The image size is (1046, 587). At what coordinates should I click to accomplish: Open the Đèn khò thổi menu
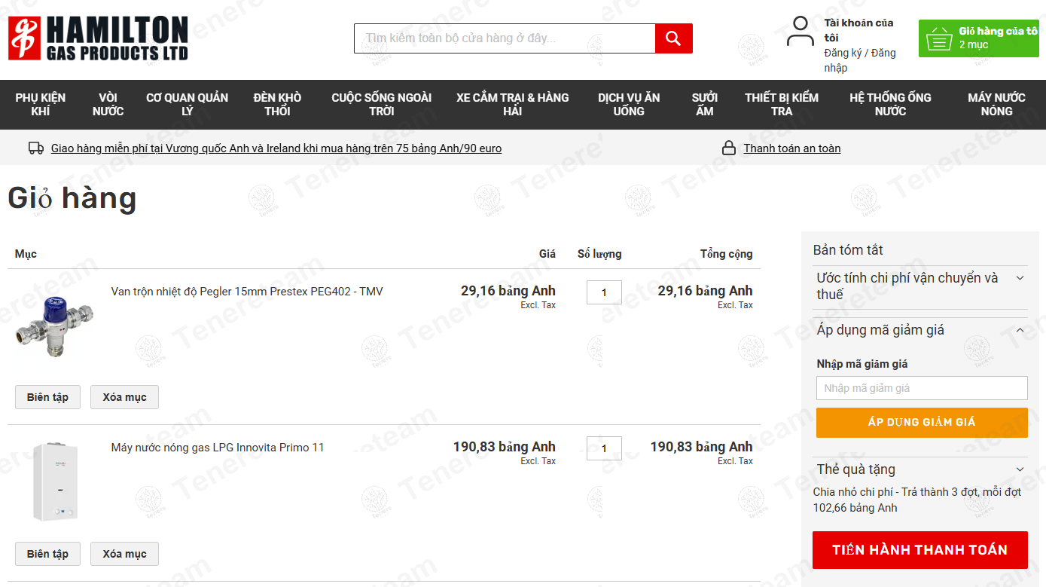click(278, 105)
